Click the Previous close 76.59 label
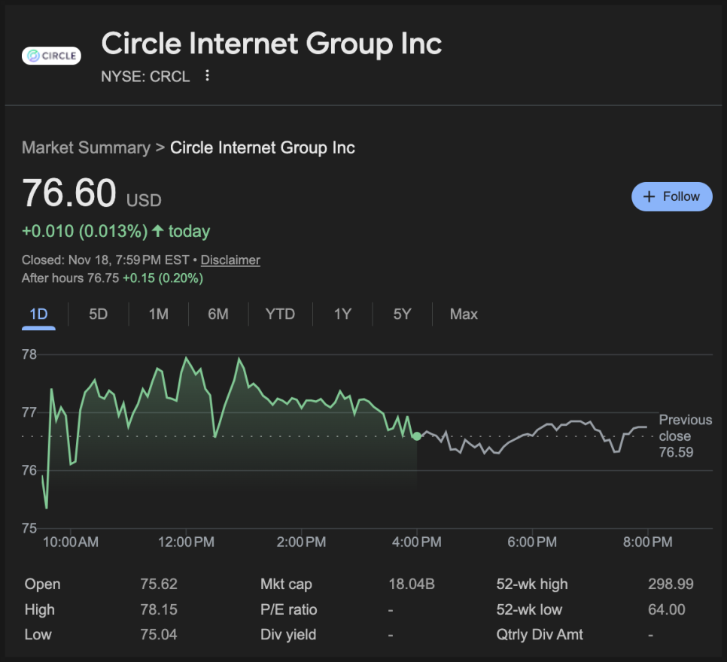This screenshot has width=727, height=662. [x=685, y=436]
